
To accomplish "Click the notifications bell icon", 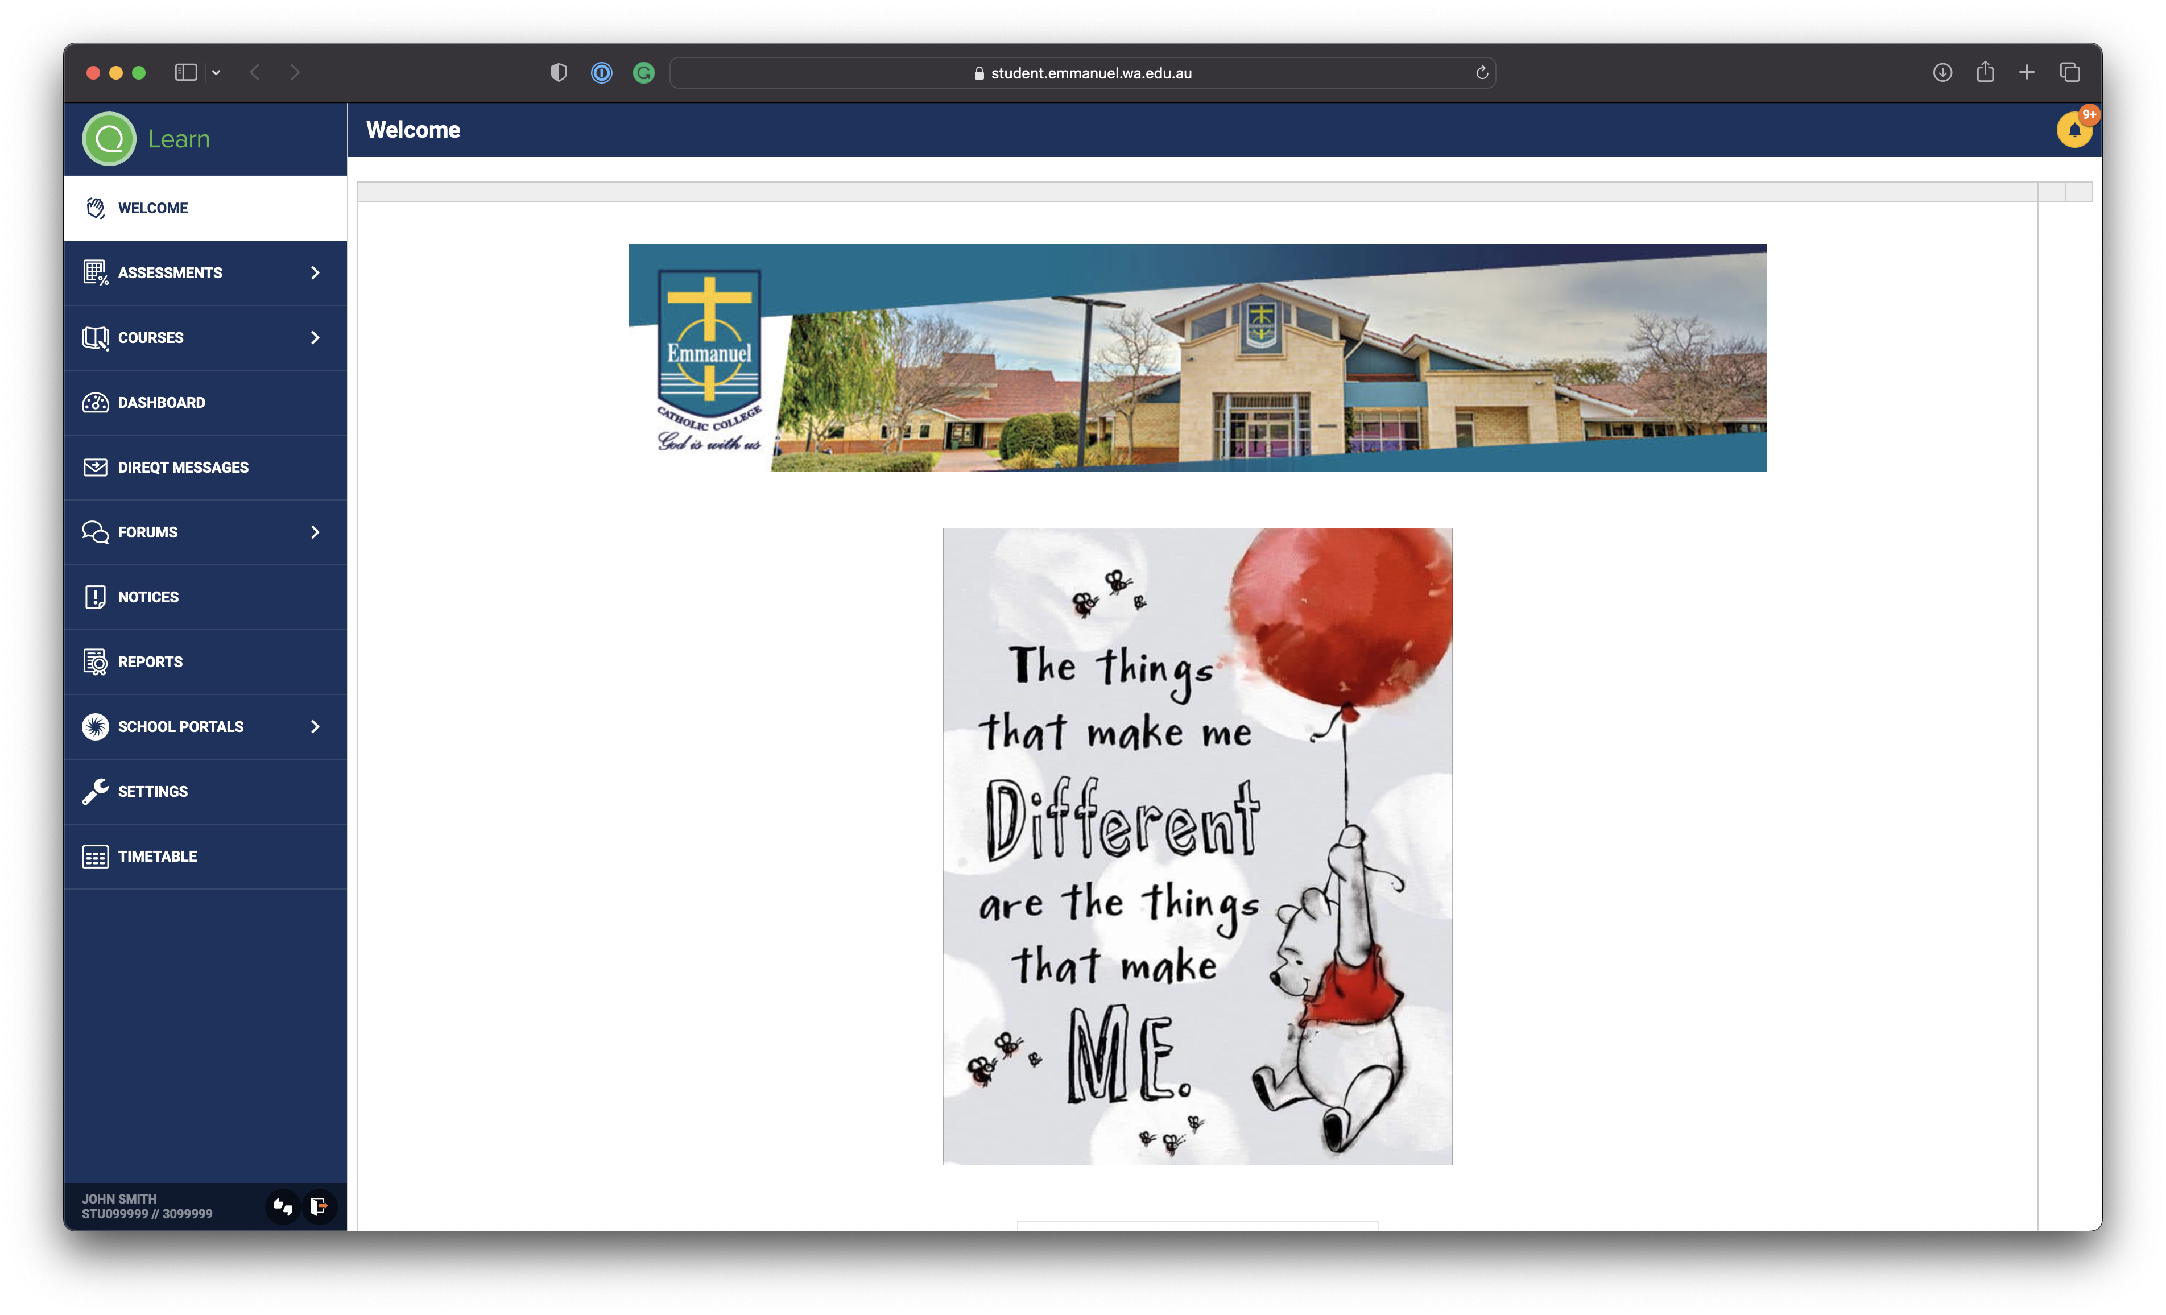I will 2074,130.
